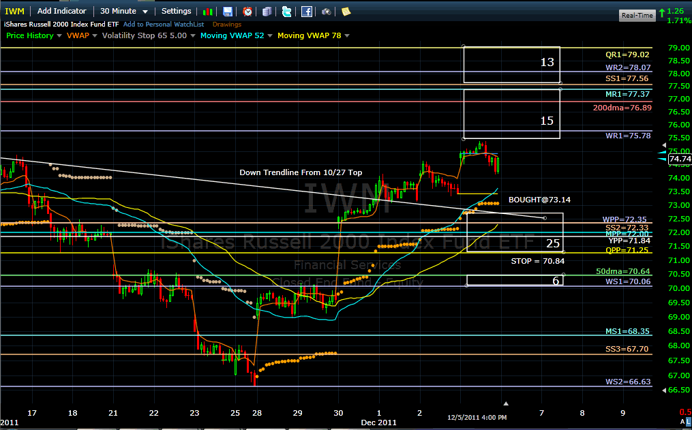The image size is (692, 430).
Task: Click the camera snapshot icon
Action: (x=326, y=12)
